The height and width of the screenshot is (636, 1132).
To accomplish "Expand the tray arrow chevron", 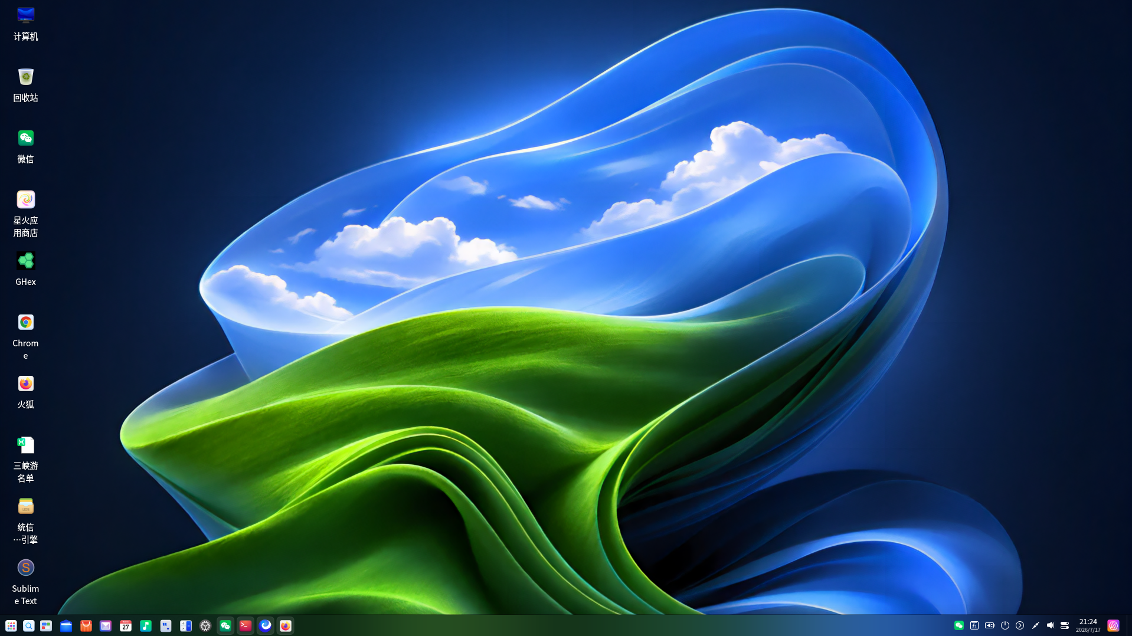I will pos(1020,625).
